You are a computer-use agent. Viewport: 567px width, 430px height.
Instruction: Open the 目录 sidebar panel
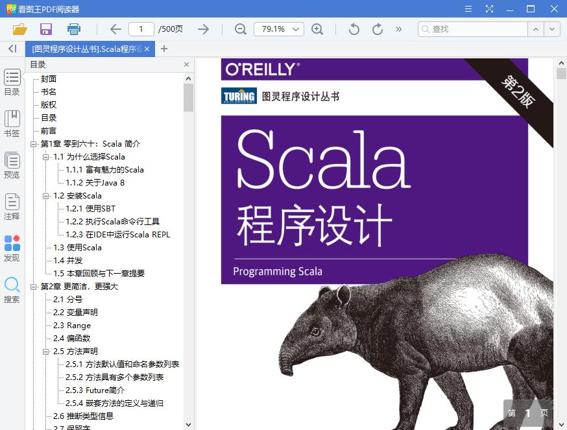(x=12, y=82)
